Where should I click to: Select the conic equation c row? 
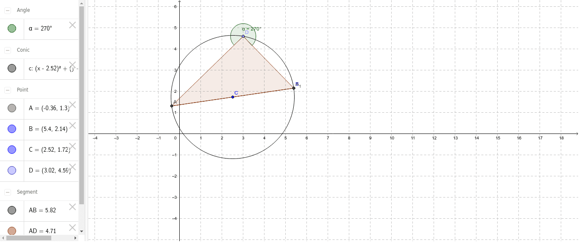point(39,69)
